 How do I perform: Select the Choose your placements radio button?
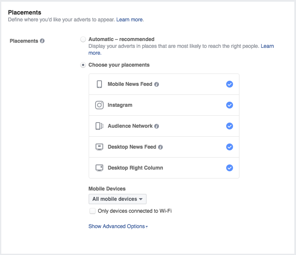83,65
